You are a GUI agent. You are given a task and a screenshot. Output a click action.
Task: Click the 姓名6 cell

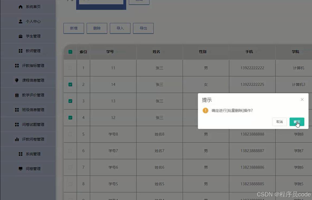tap(159, 167)
